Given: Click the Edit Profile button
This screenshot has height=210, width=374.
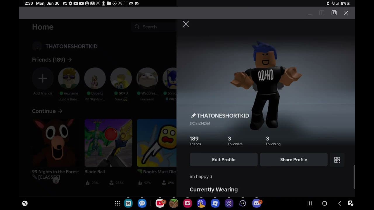Looking at the screenshot, I should coord(224,160).
